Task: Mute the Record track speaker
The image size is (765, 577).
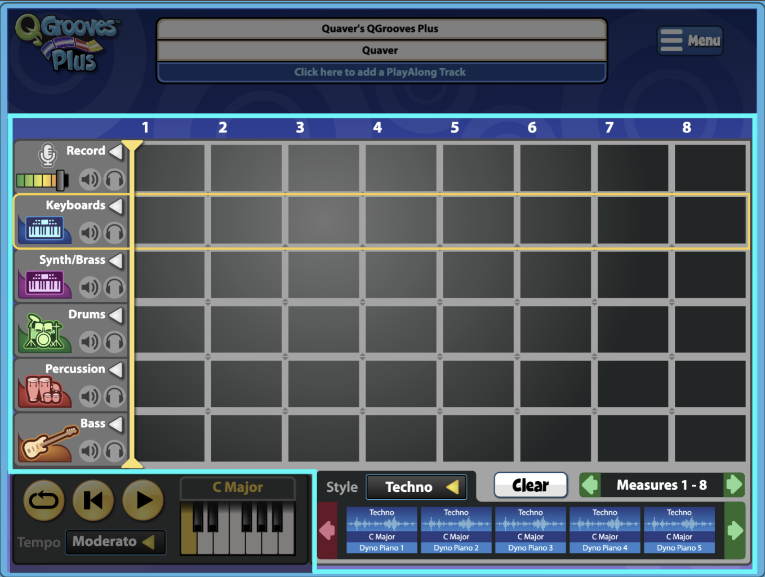Action: pyautogui.click(x=90, y=180)
